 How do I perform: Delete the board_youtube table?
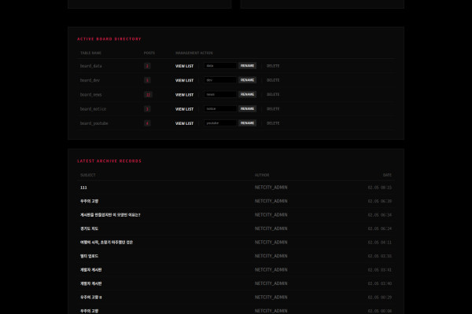(x=273, y=123)
